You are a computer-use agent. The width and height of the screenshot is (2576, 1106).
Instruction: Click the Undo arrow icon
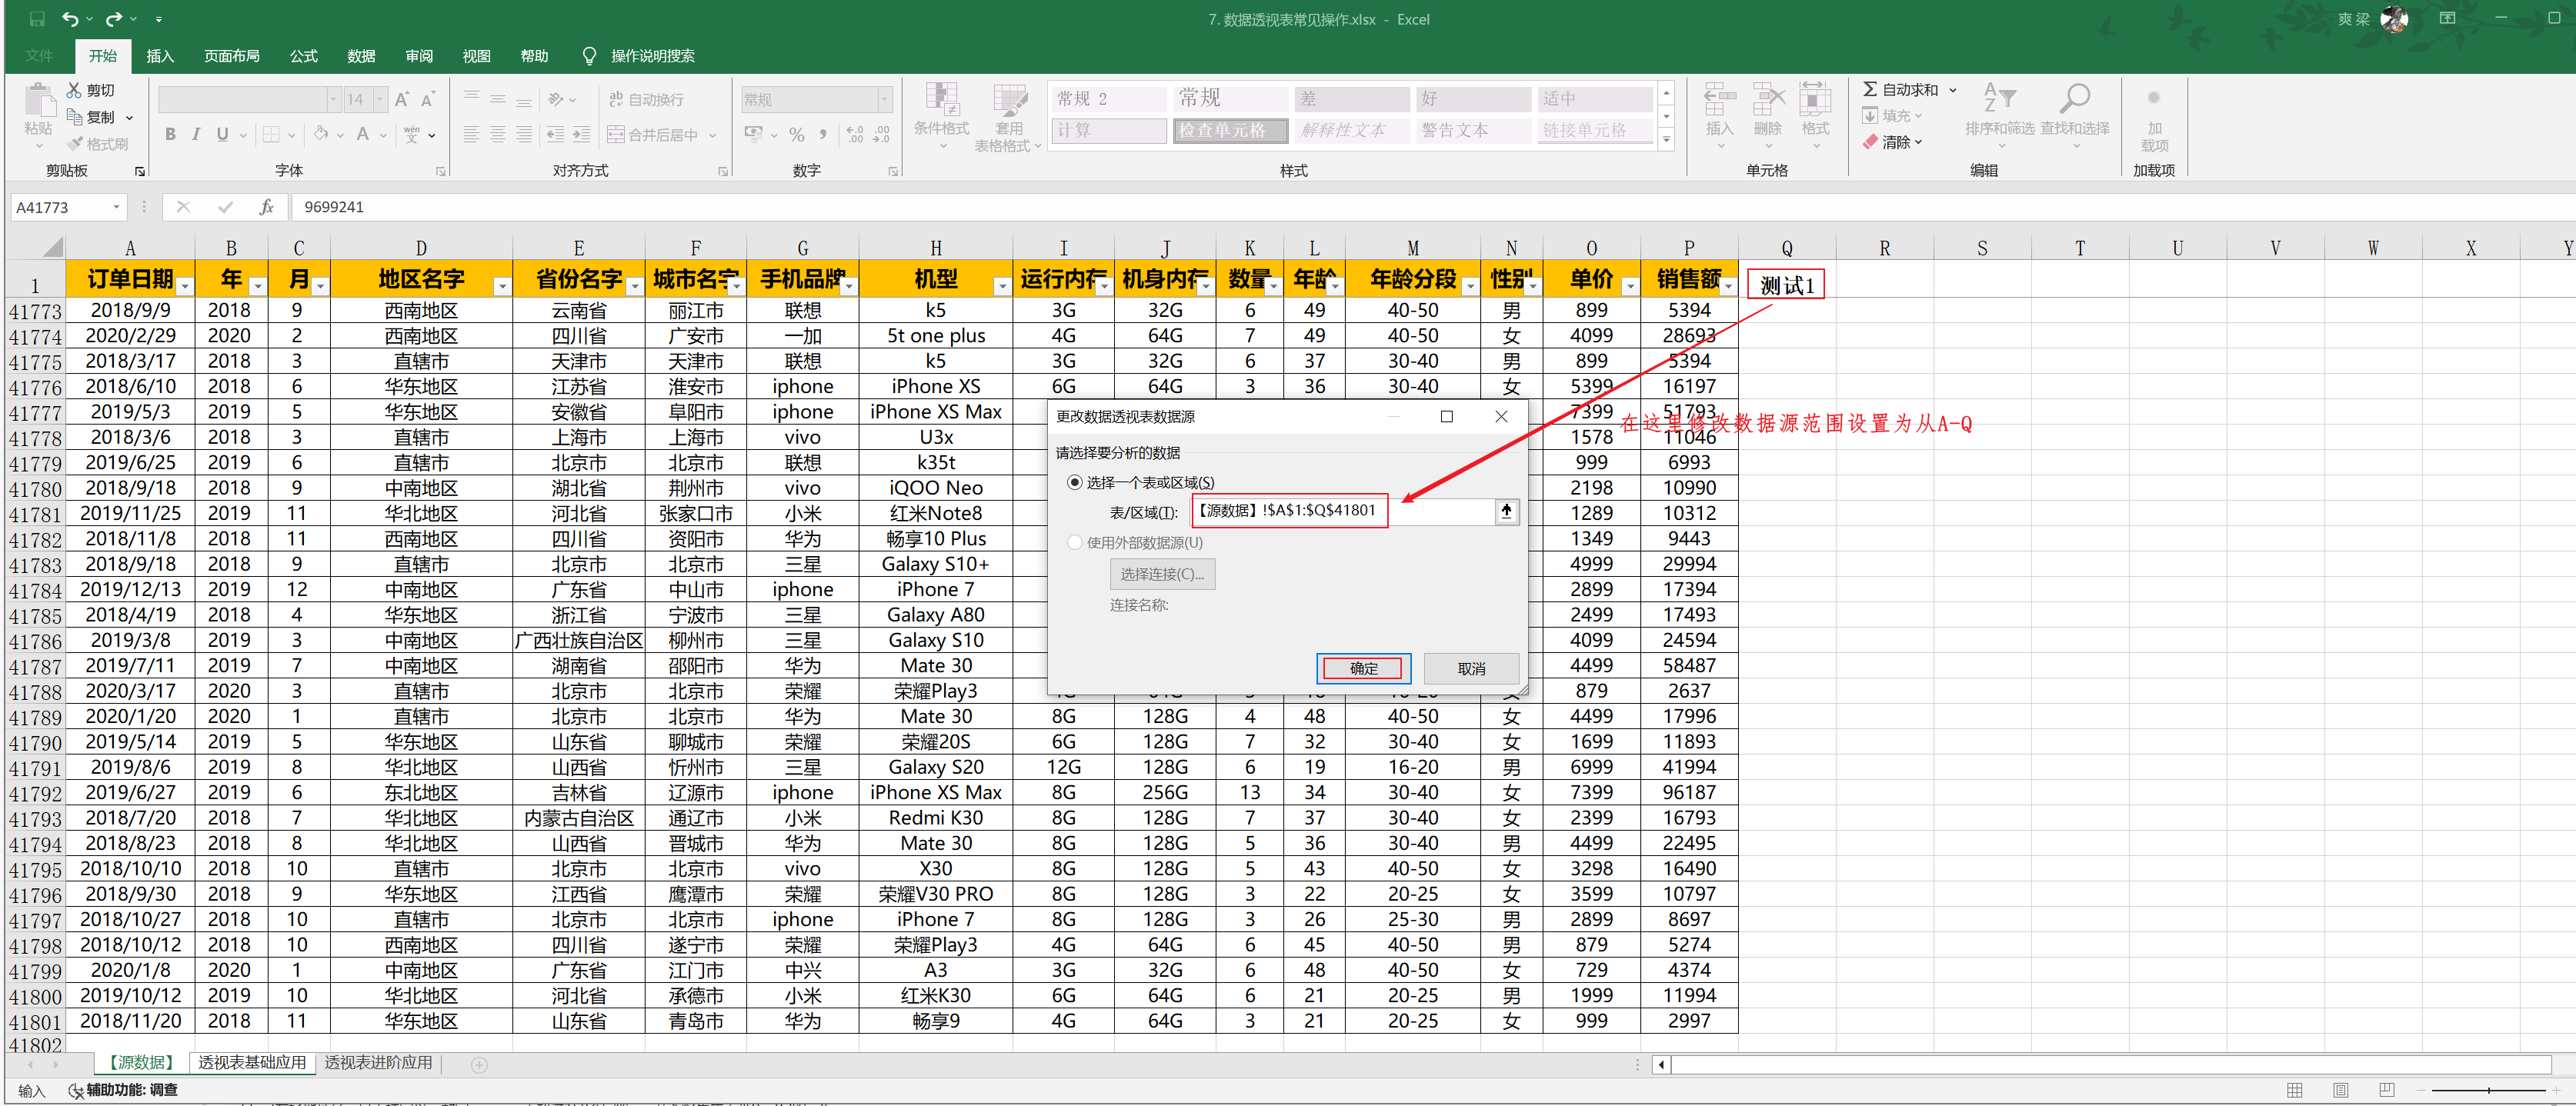click(70, 19)
